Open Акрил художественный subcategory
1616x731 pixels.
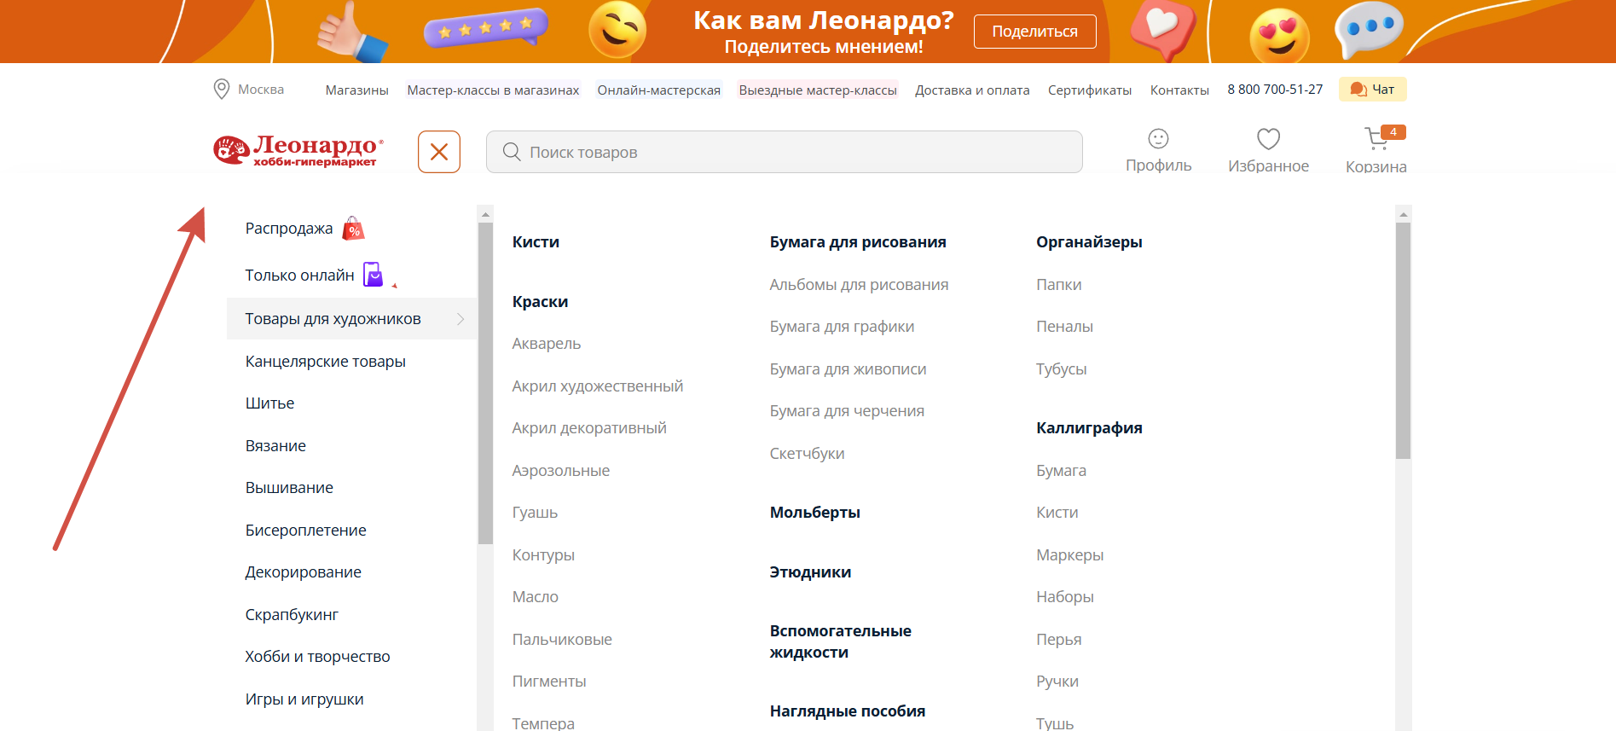597,386
